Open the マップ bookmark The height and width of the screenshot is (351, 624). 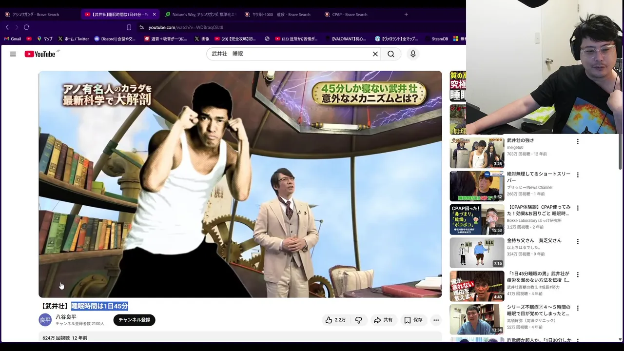44,39
